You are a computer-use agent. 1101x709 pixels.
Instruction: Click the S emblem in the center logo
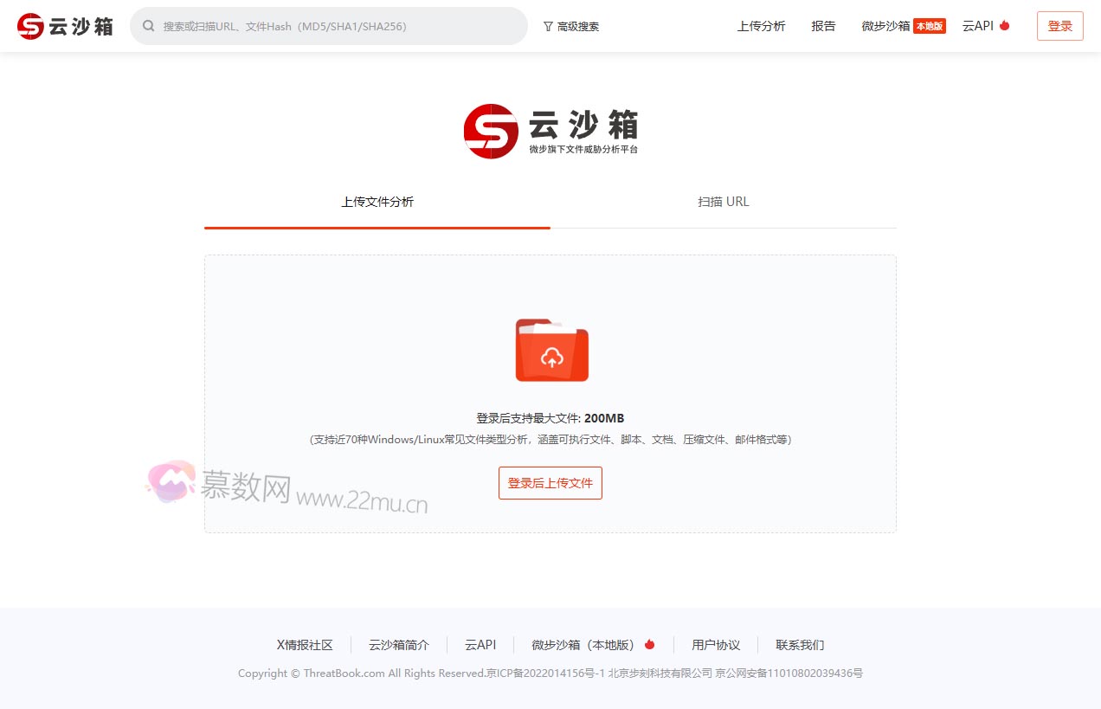(491, 131)
